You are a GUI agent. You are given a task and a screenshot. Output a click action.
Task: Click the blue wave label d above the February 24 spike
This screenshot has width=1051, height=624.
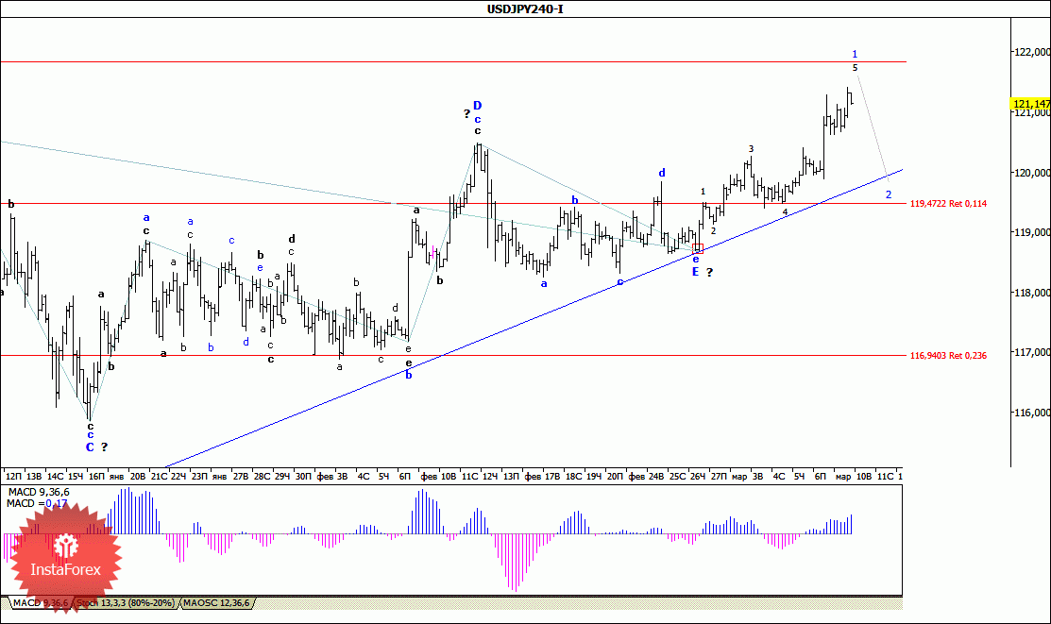pos(662,173)
